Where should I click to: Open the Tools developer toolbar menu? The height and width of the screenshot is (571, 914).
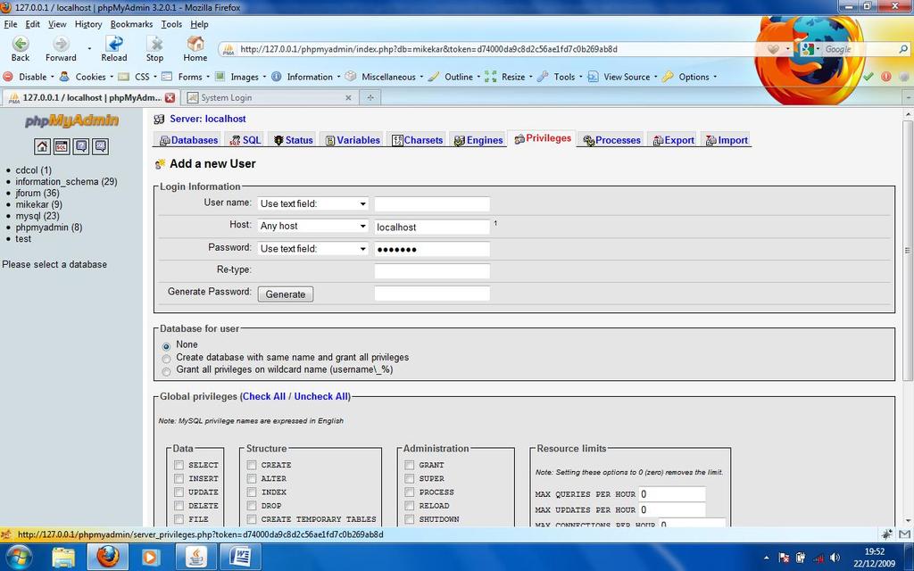tap(560, 77)
